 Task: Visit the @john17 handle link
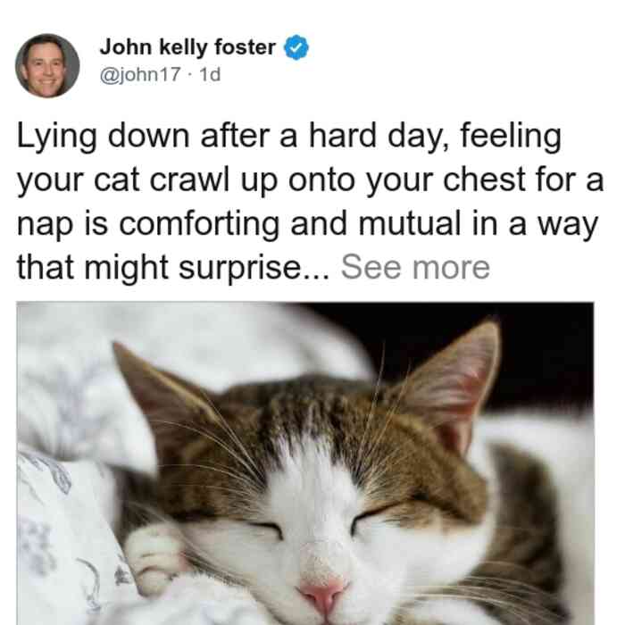[140, 74]
